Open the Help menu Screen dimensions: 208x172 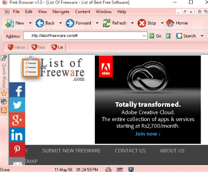[122, 12]
